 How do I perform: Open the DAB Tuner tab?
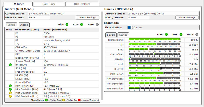tap(49, 4)
